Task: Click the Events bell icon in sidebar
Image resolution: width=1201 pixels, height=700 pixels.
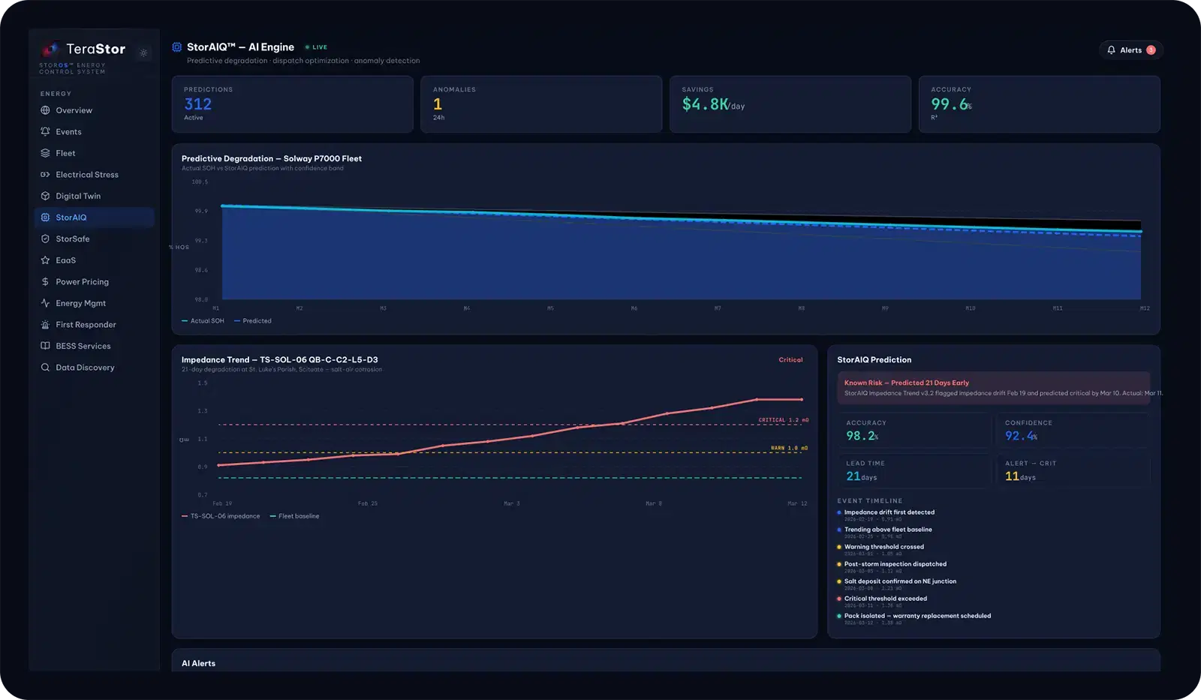Action: click(x=45, y=132)
